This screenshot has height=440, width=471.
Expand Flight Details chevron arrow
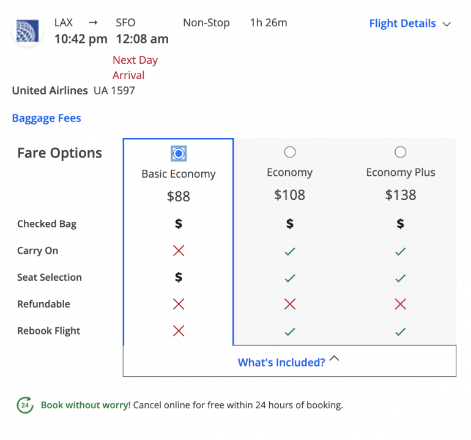[447, 24]
